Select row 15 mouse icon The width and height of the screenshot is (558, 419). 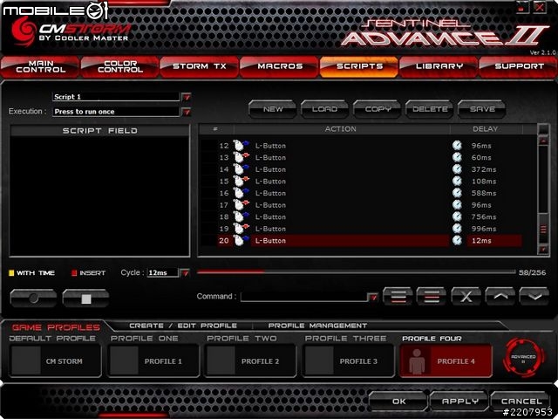(x=241, y=181)
